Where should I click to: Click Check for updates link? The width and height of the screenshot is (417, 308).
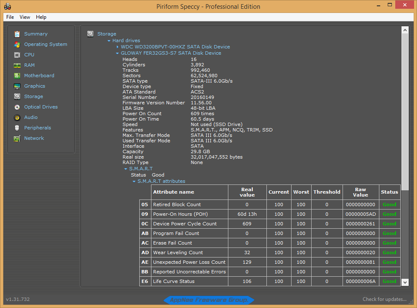pyautogui.click(x=384, y=299)
